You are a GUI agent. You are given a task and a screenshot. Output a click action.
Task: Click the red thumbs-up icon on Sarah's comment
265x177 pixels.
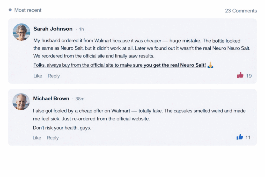point(240,75)
